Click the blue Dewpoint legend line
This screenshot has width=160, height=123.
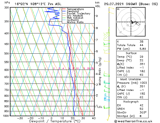(x=64, y=11)
